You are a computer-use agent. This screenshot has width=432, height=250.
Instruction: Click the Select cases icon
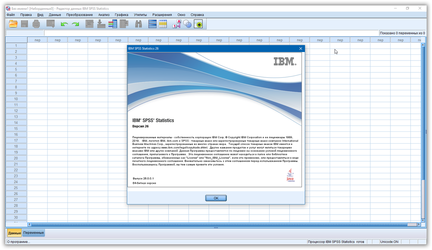(163, 24)
